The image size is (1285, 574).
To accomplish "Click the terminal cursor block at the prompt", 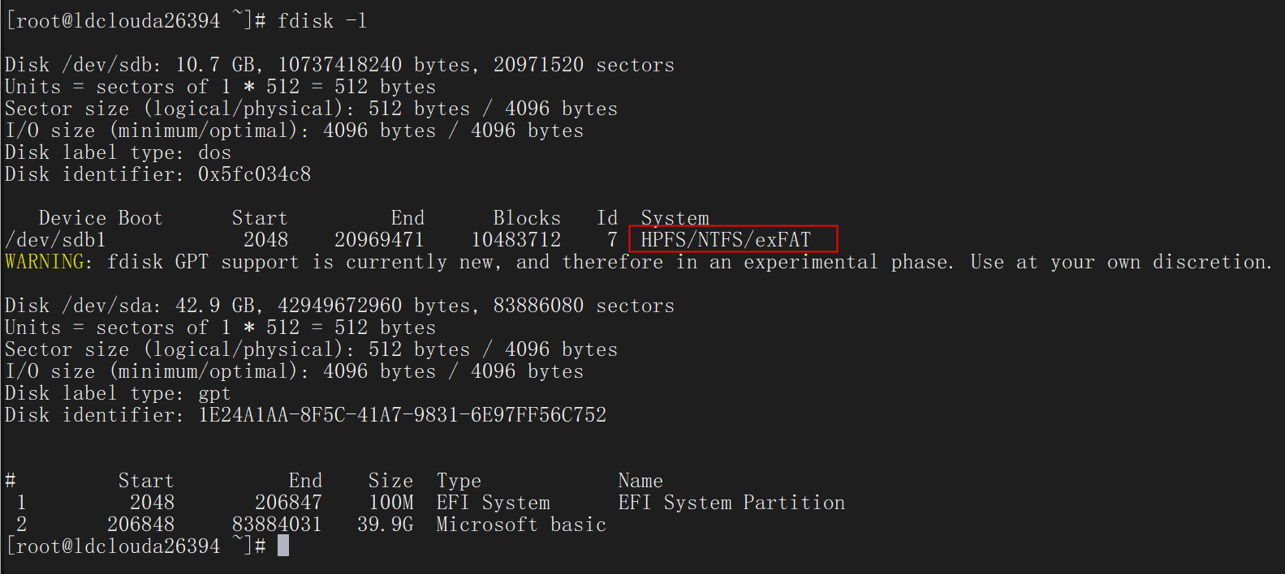I will coord(283,546).
